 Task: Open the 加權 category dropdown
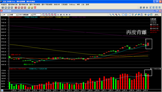pos(17,15)
